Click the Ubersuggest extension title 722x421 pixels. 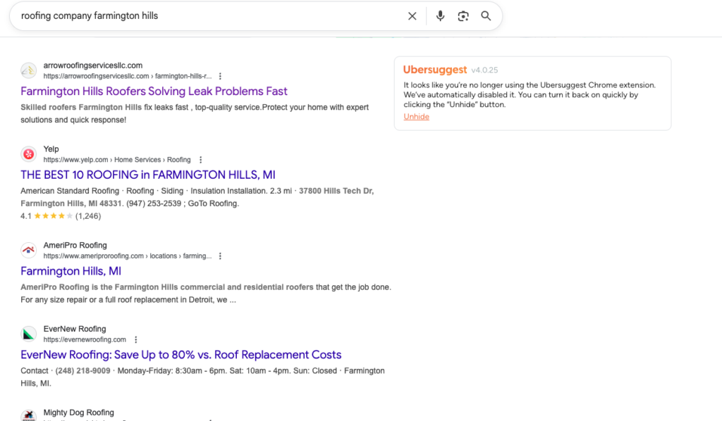click(434, 70)
